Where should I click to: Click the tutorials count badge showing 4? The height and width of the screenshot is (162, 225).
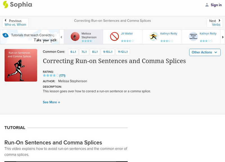pos(5,35)
